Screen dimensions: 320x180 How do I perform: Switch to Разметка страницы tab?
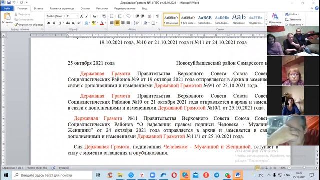(62, 8)
